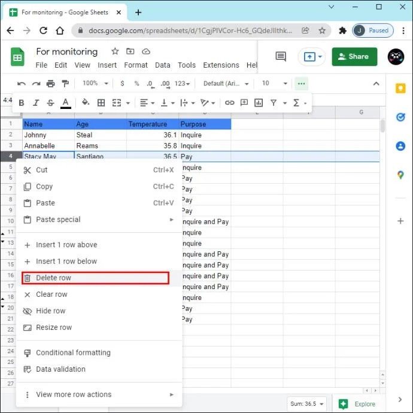Click the Explore button
This screenshot has width=413, height=413.
point(358,403)
